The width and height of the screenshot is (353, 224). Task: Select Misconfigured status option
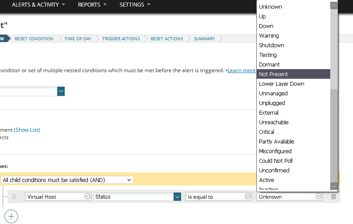(294, 151)
